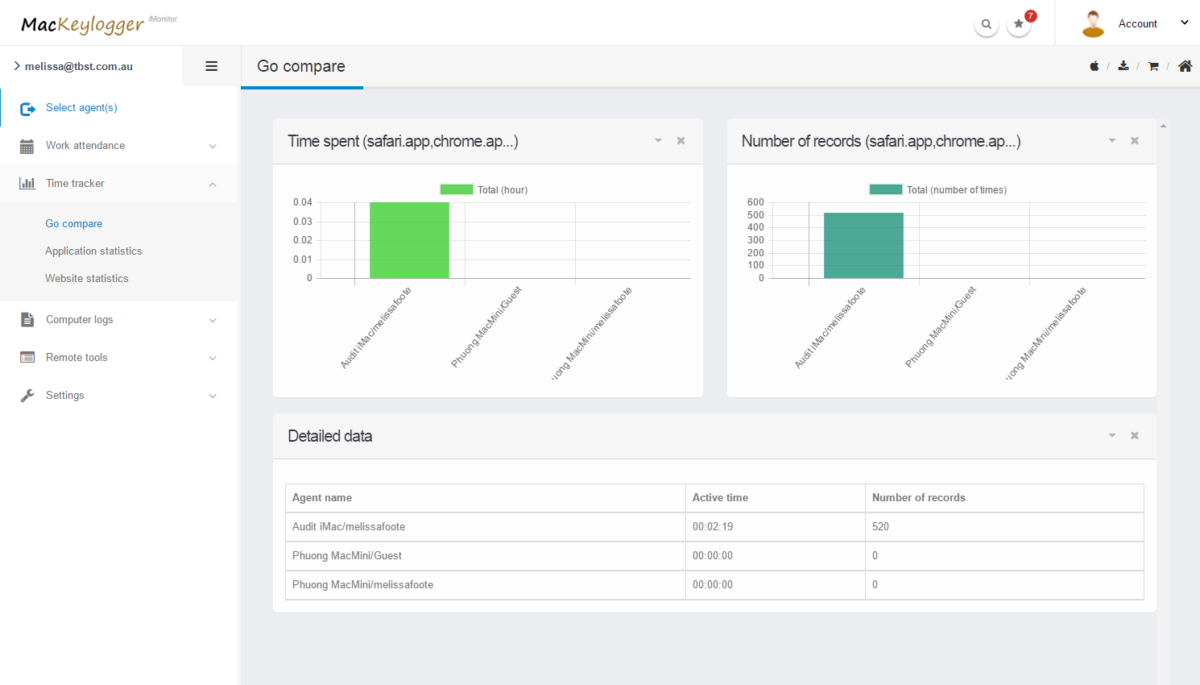Open the Account dropdown

[1137, 23]
